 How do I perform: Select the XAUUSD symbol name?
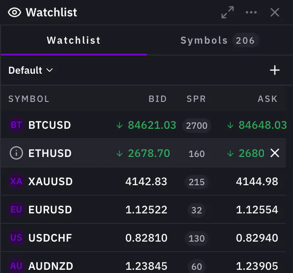tap(50, 182)
